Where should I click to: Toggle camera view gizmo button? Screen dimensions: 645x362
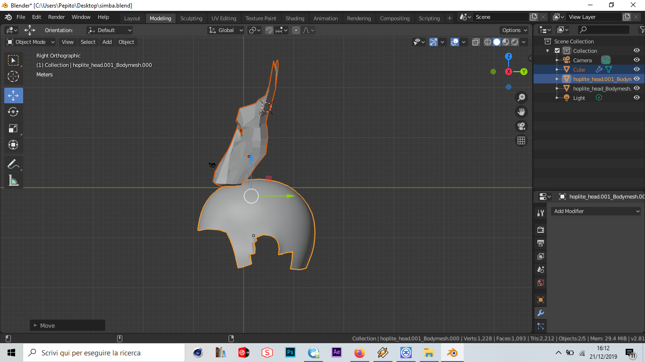521,126
